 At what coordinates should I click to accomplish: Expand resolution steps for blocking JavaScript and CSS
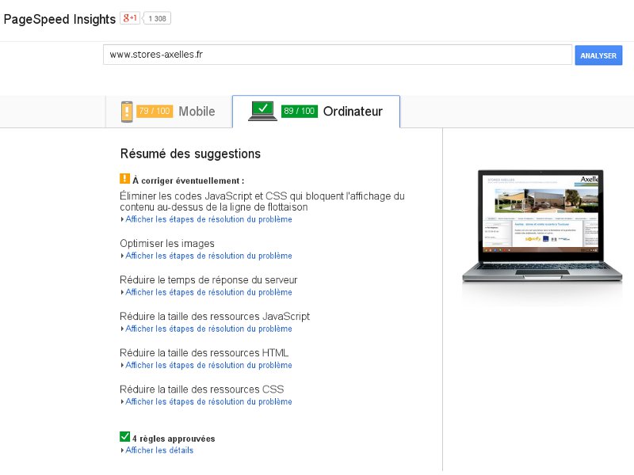point(208,219)
